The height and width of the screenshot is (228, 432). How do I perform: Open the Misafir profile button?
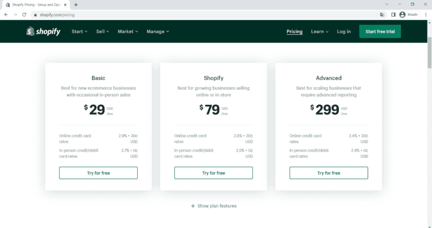pos(409,15)
